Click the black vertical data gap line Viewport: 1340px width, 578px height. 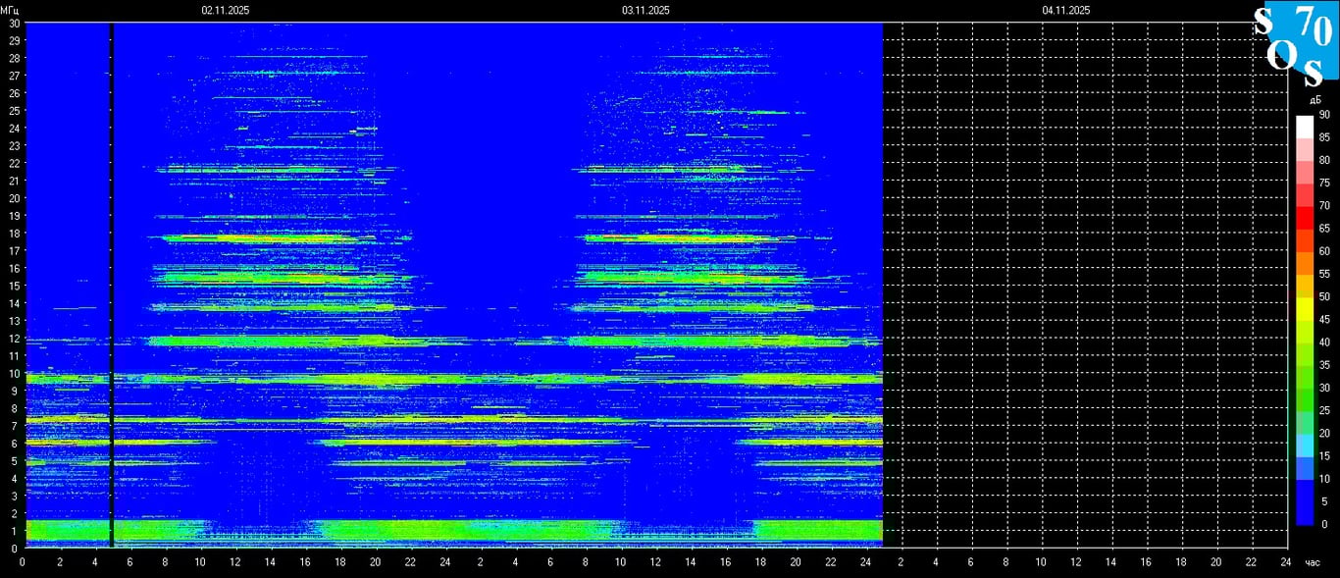click(111, 285)
